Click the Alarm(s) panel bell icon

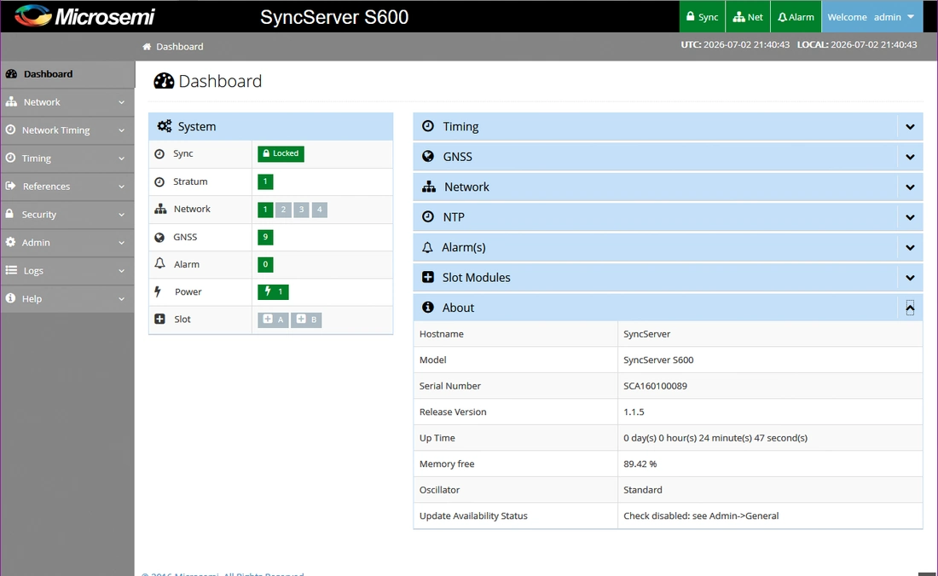tap(427, 247)
